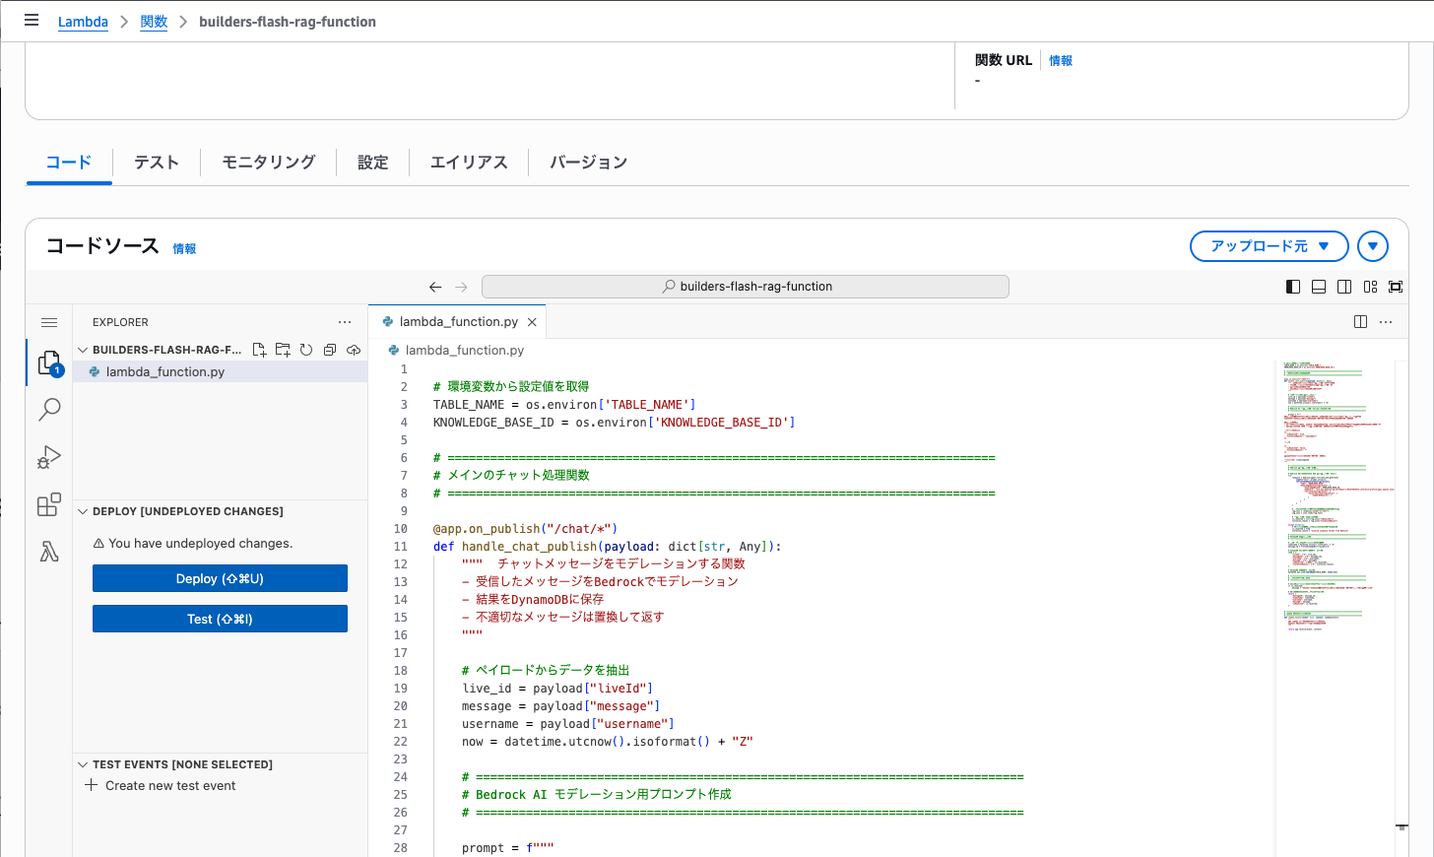
Task: Toggle the primary sidebar visibility
Action: (1293, 286)
